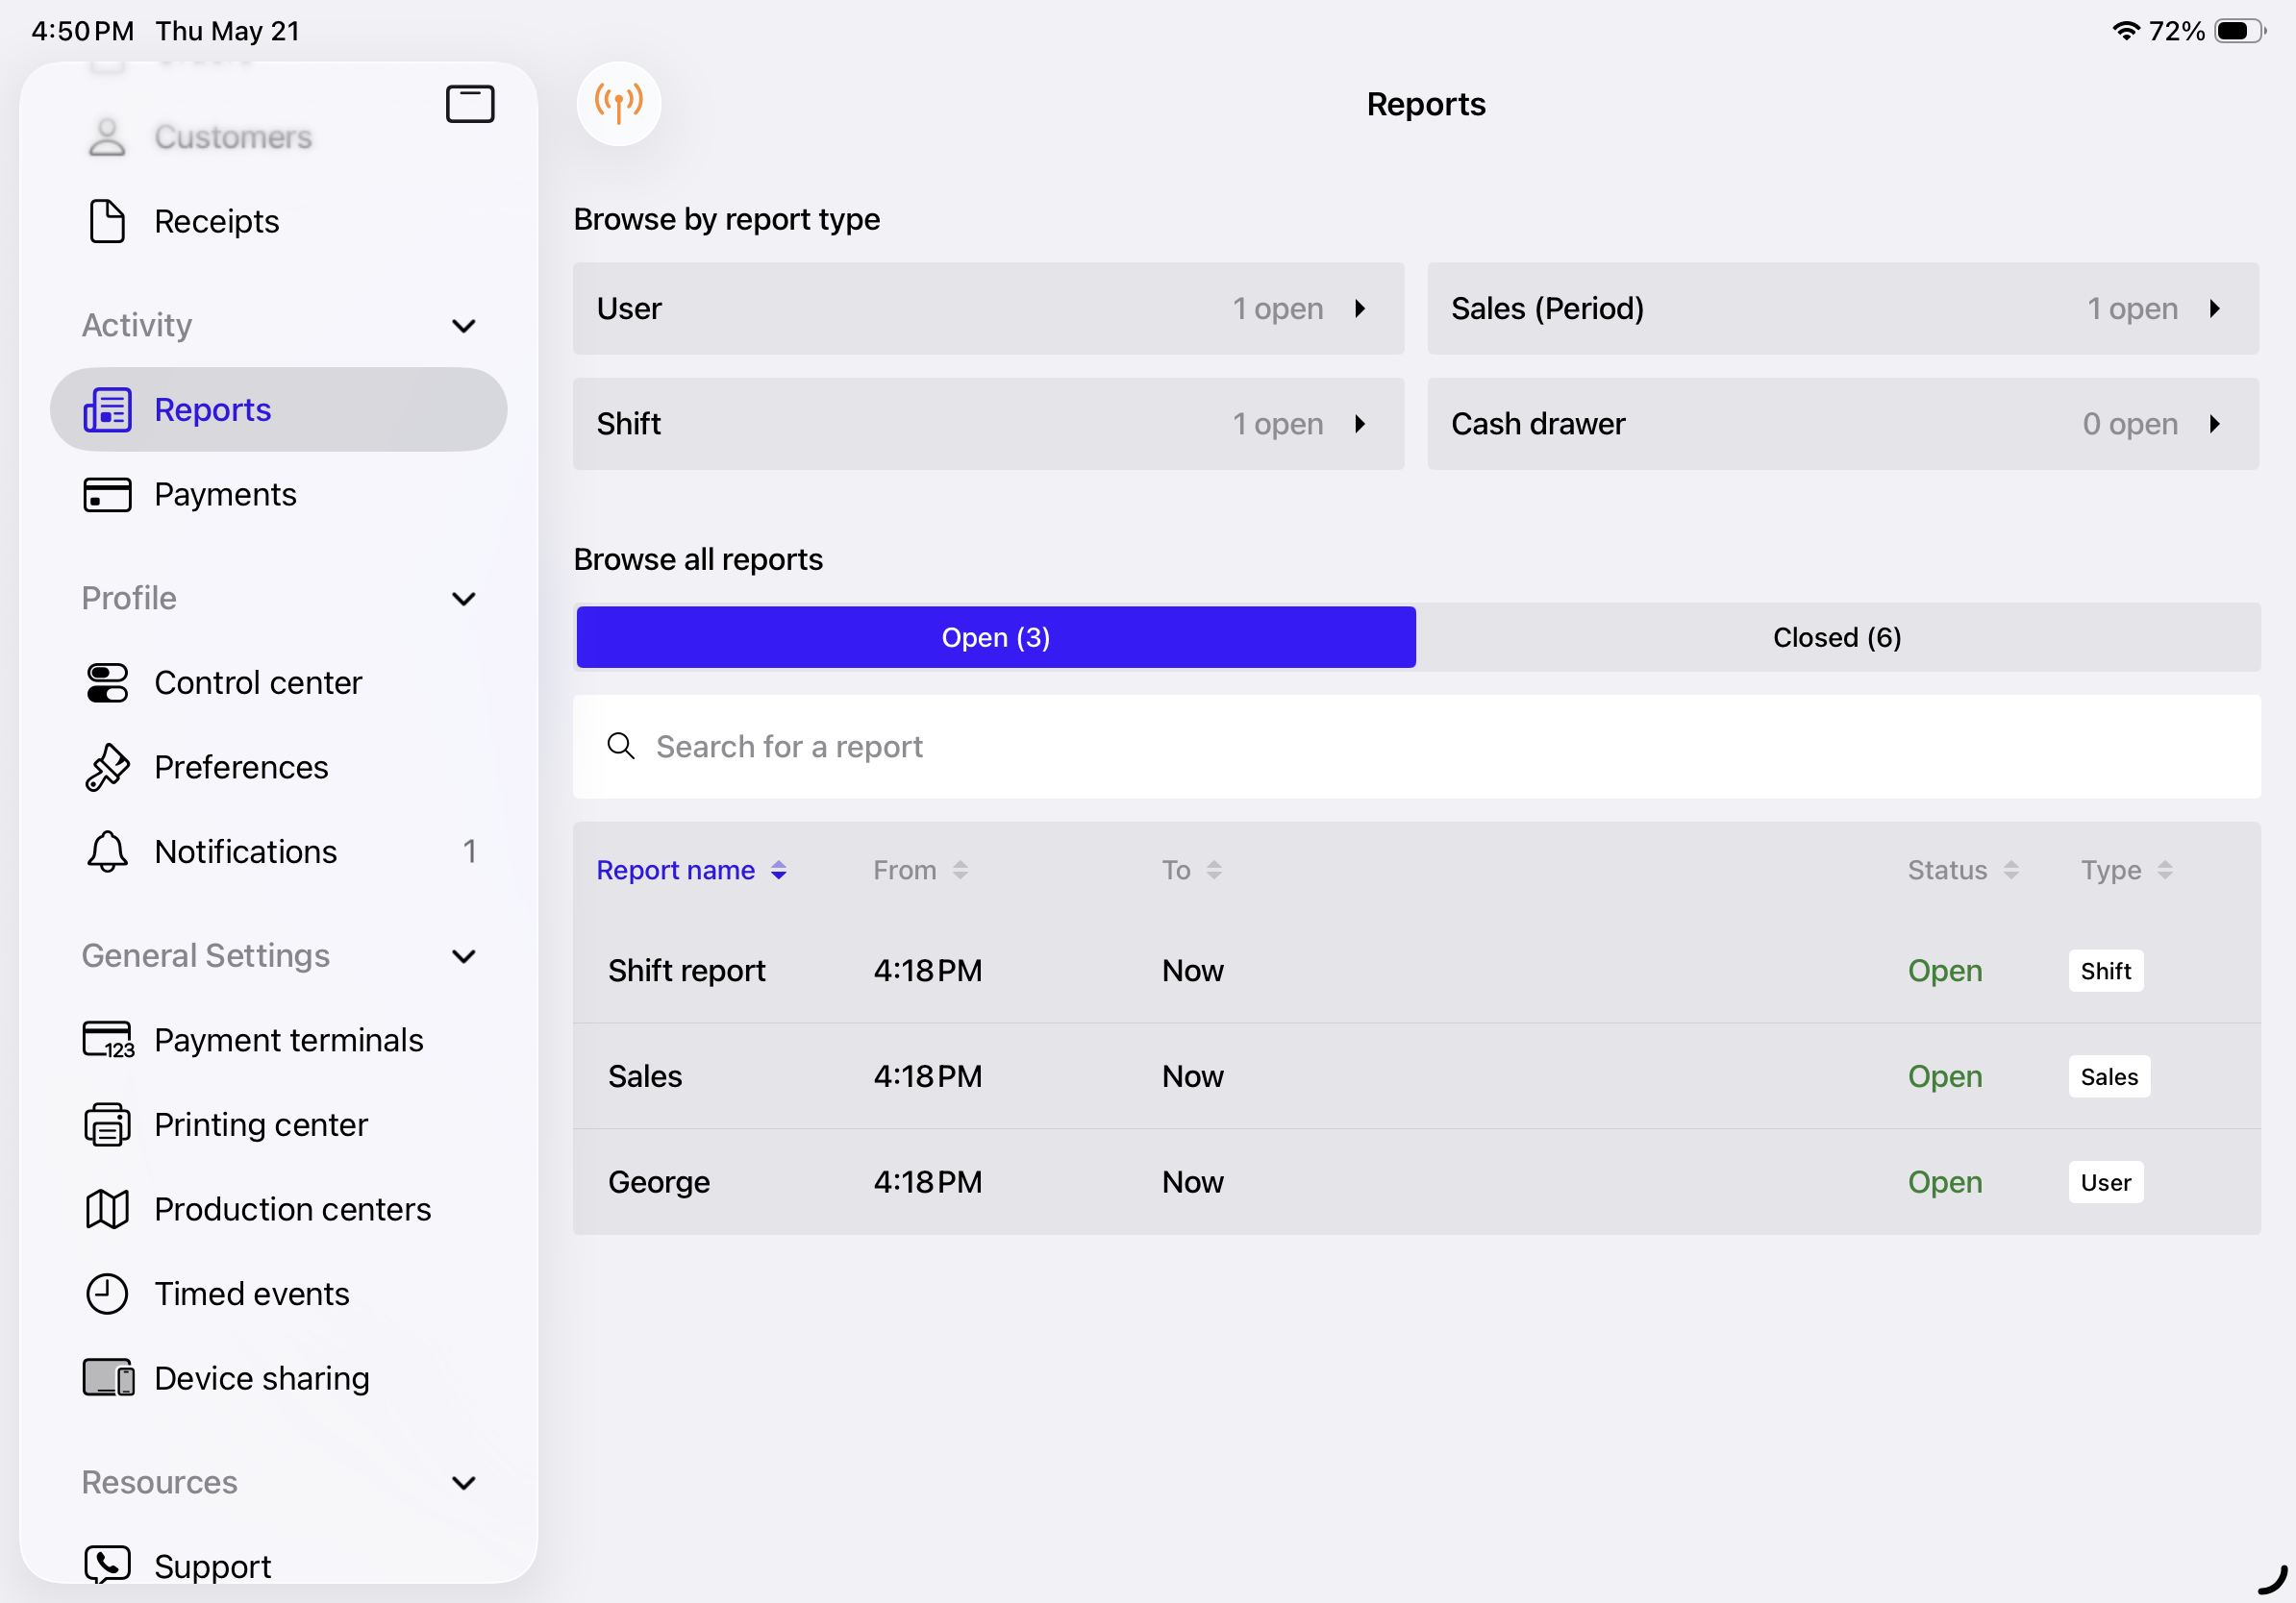Viewport: 2296px width, 1603px height.
Task: Open Timed events settings
Action: coord(278,1294)
